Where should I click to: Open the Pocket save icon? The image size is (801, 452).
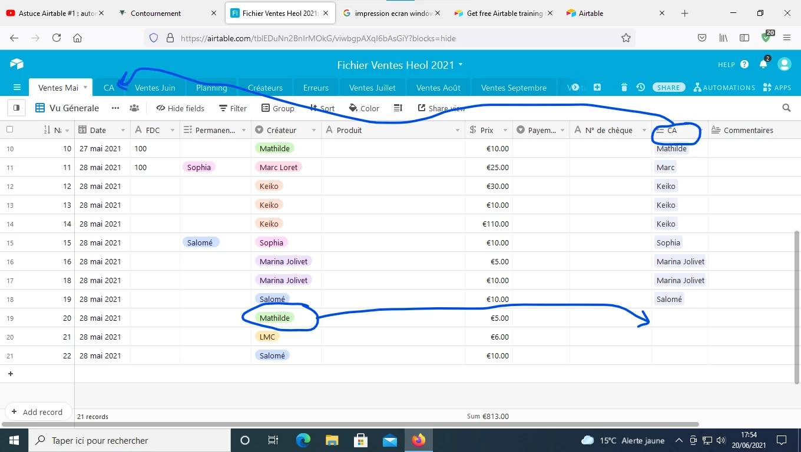(x=702, y=38)
